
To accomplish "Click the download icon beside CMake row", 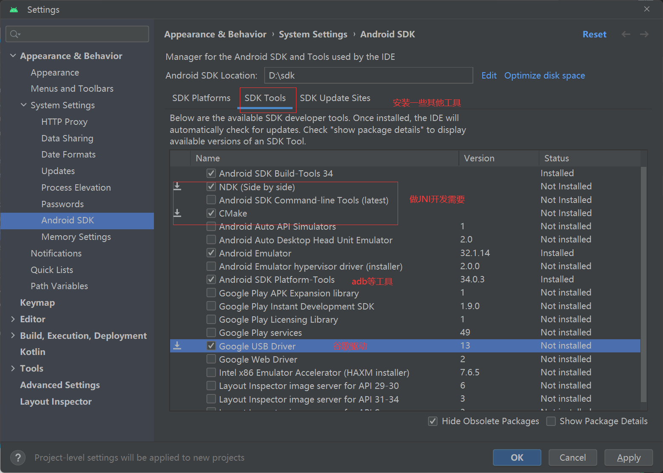I will point(177,213).
